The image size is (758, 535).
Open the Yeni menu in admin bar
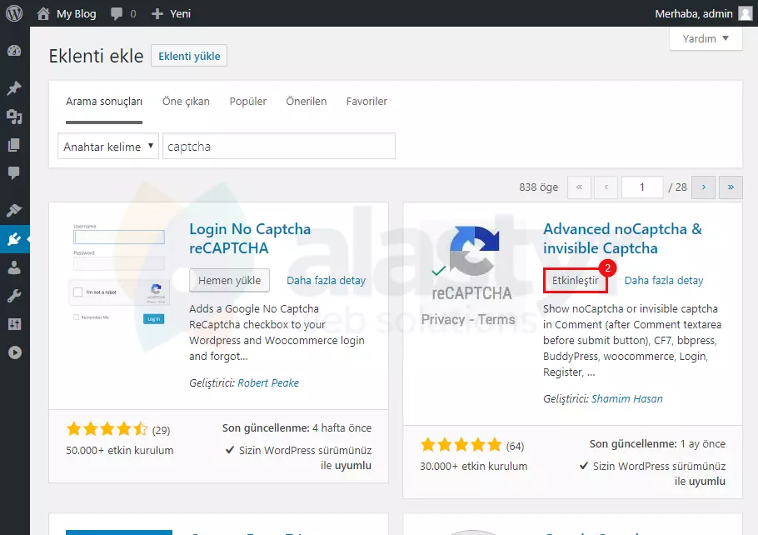pyautogui.click(x=170, y=12)
